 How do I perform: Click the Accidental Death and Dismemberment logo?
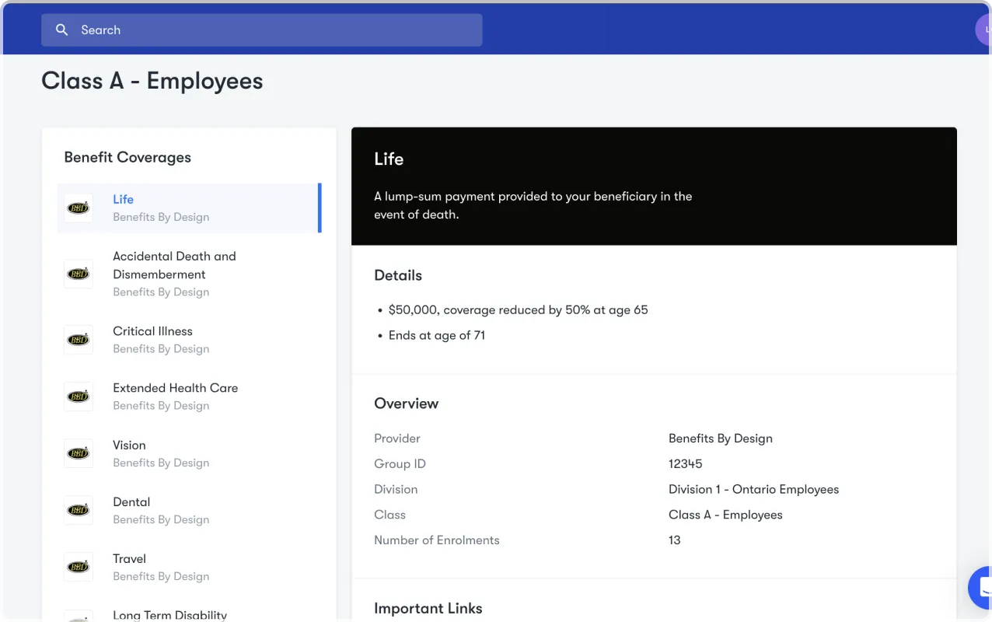tap(79, 274)
